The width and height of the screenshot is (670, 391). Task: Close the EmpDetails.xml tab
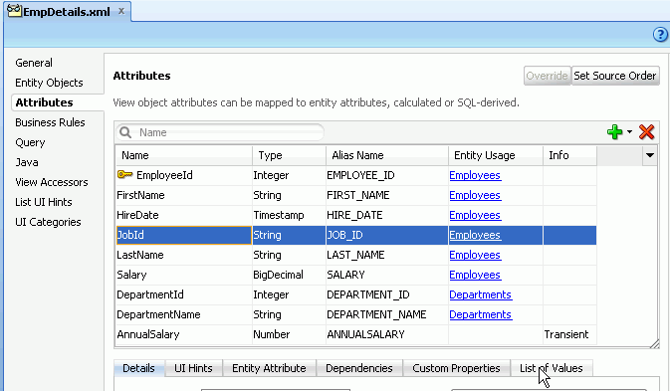[121, 11]
